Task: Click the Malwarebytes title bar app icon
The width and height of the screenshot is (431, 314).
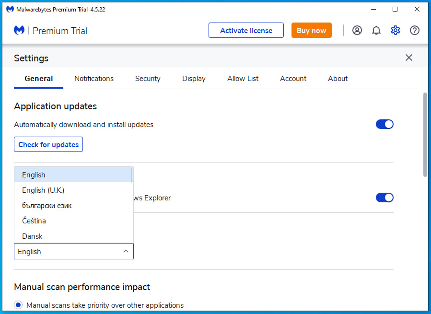Action: [x=10, y=10]
